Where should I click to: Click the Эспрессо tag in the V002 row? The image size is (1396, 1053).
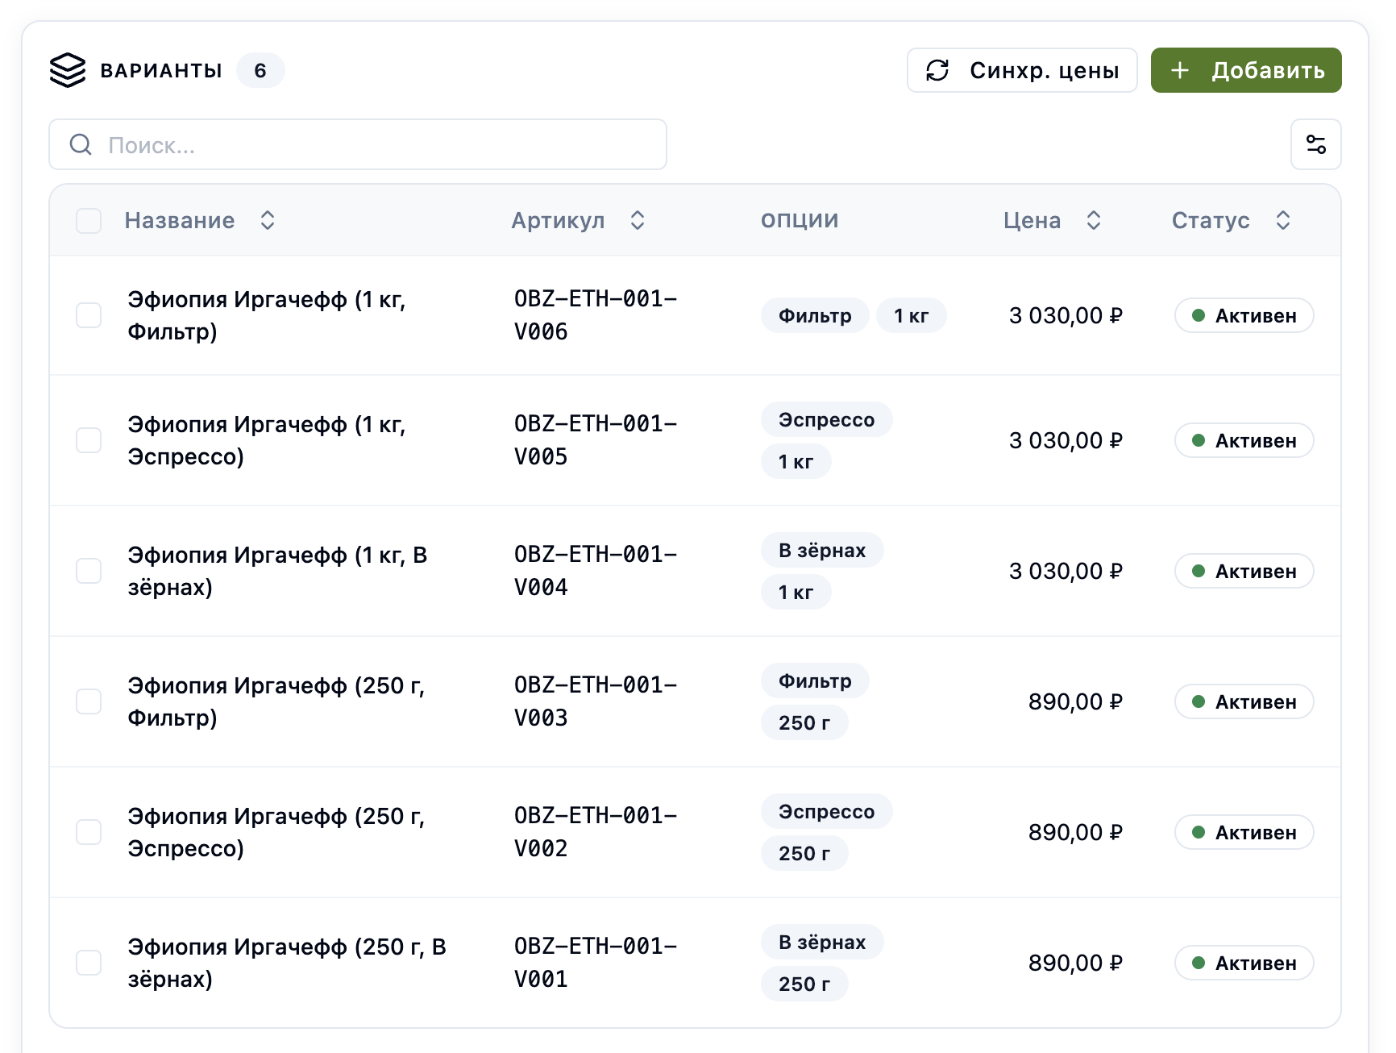(826, 811)
